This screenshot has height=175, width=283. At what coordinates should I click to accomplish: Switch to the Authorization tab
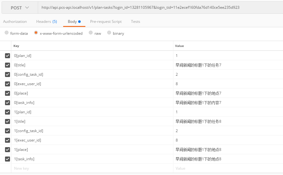coord(15,22)
